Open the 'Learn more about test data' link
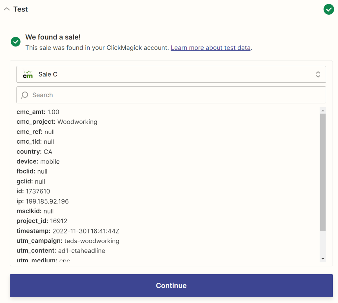 [x=210, y=48]
